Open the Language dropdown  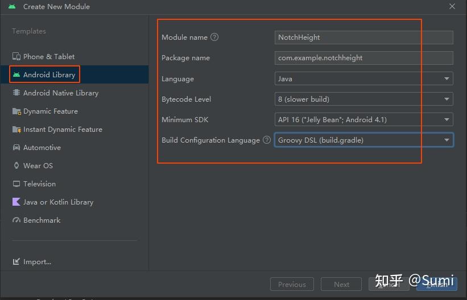tap(364, 78)
